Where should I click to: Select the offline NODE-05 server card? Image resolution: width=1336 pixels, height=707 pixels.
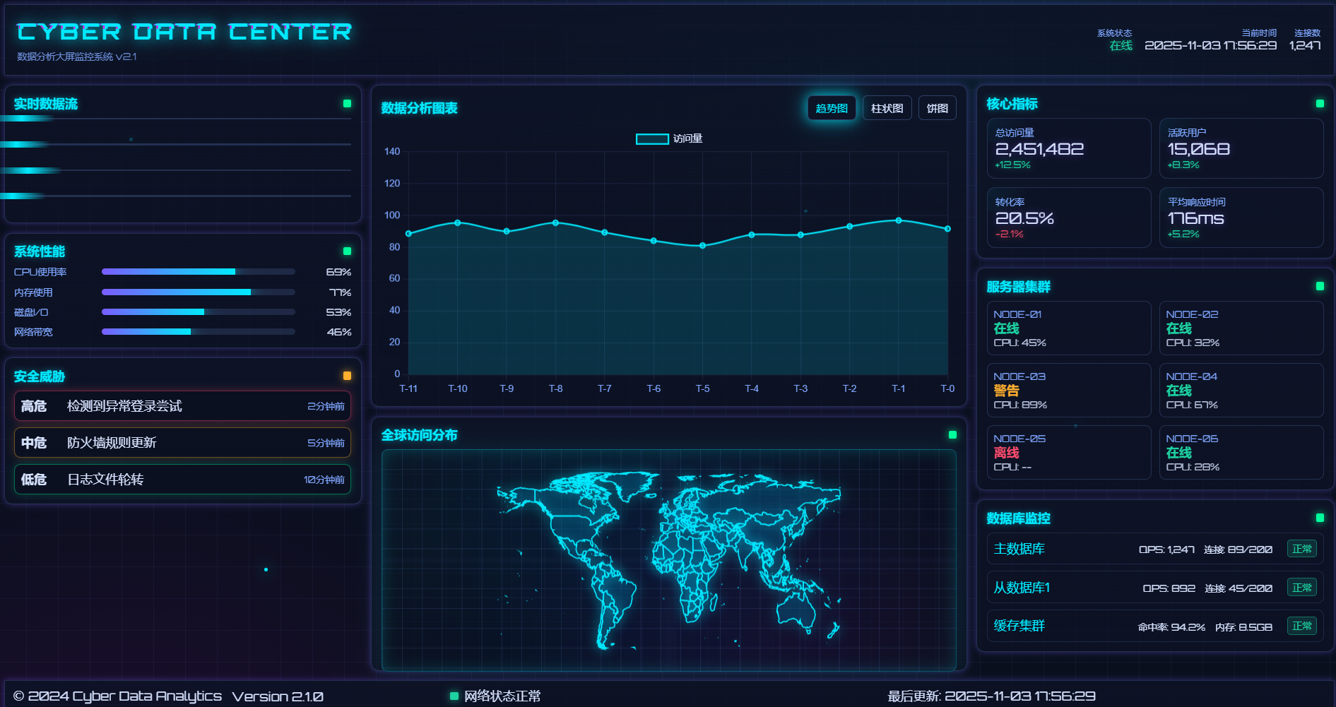coord(1068,453)
